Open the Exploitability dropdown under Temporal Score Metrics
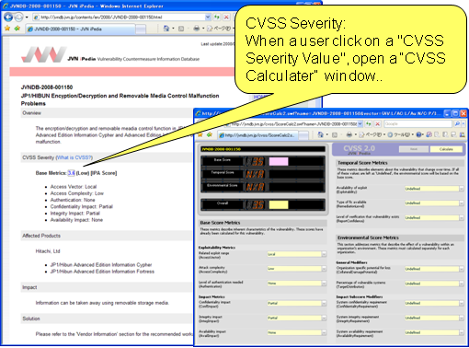This screenshot has height=348, width=469. [x=434, y=189]
